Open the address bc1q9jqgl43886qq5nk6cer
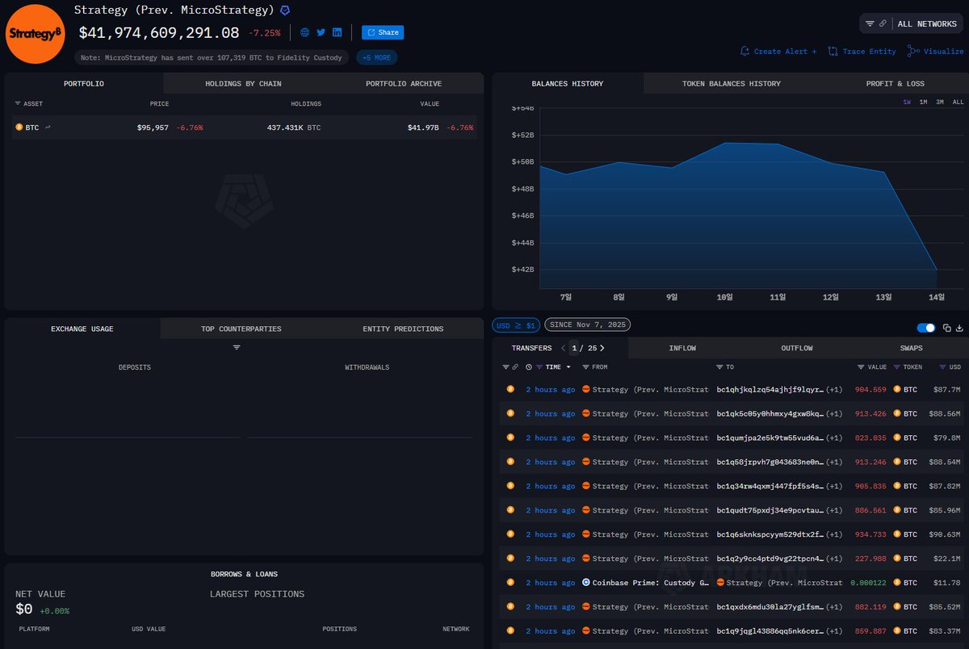Image resolution: width=969 pixels, height=649 pixels. [x=770, y=631]
